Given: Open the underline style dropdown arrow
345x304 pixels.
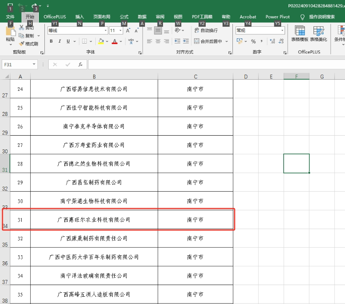Looking at the screenshot, I should tap(75, 41).
